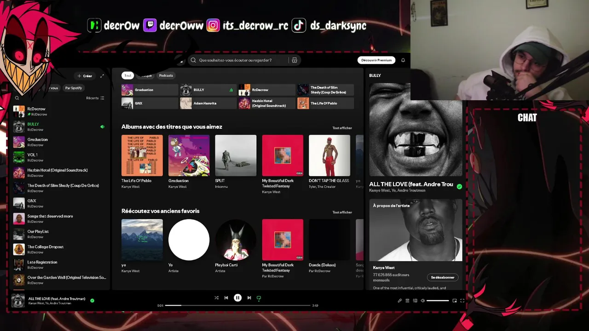Open the mini player icon
Screen dimensions: 589x331
tap(455, 301)
